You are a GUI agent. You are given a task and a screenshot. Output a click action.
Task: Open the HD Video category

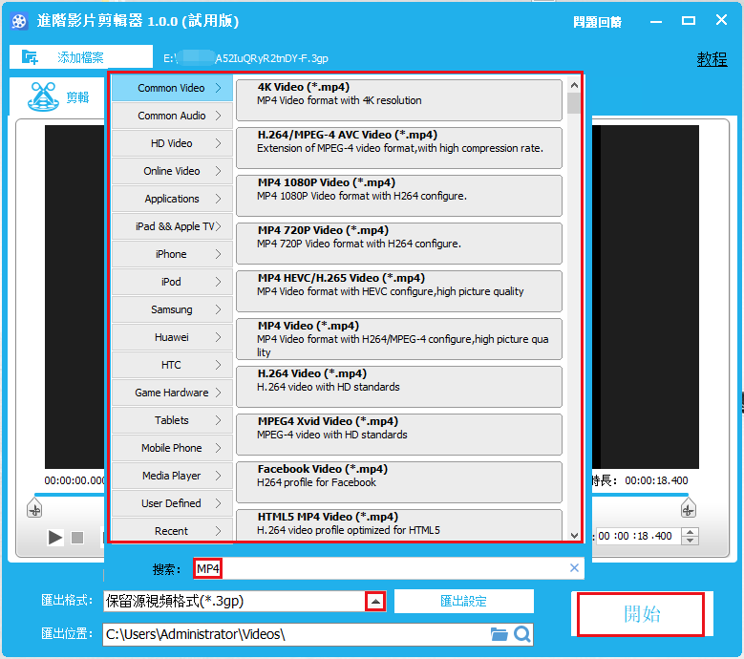pos(172,143)
